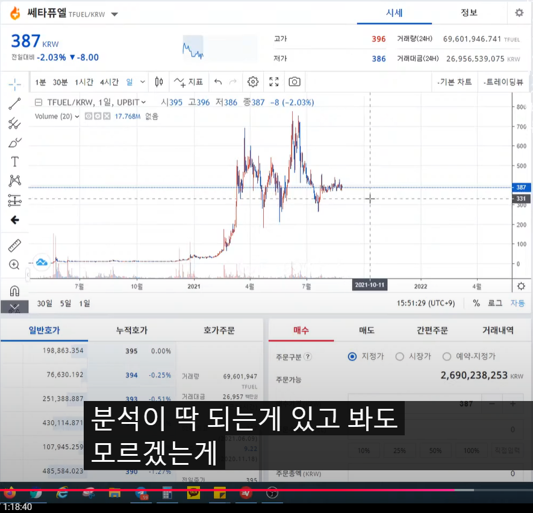
Task: Select the 4시간 interval
Action: pyautogui.click(x=109, y=82)
